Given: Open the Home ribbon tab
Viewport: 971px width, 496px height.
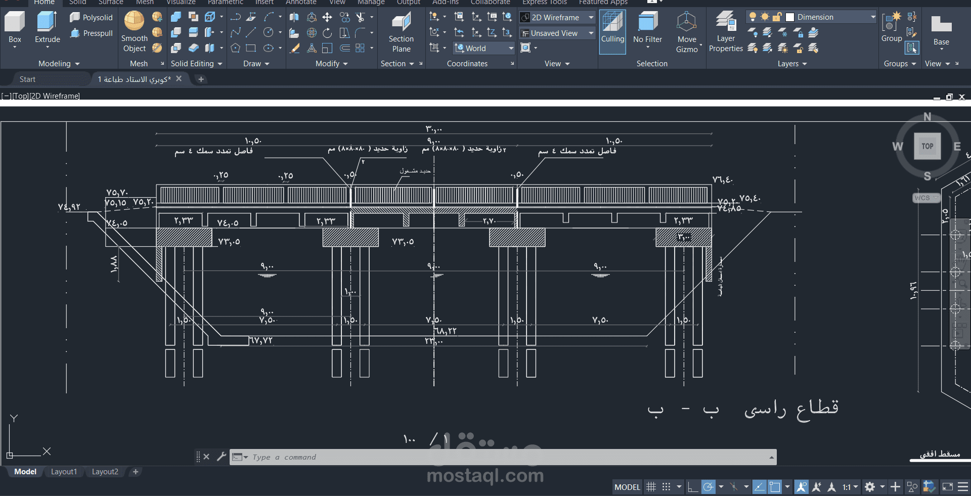Looking at the screenshot, I should point(44,3).
